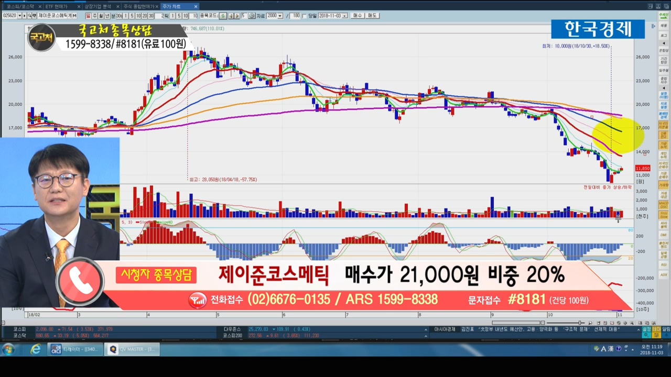Click the previous stock arrow icon
This screenshot has height=377, width=671.
[230, 16]
